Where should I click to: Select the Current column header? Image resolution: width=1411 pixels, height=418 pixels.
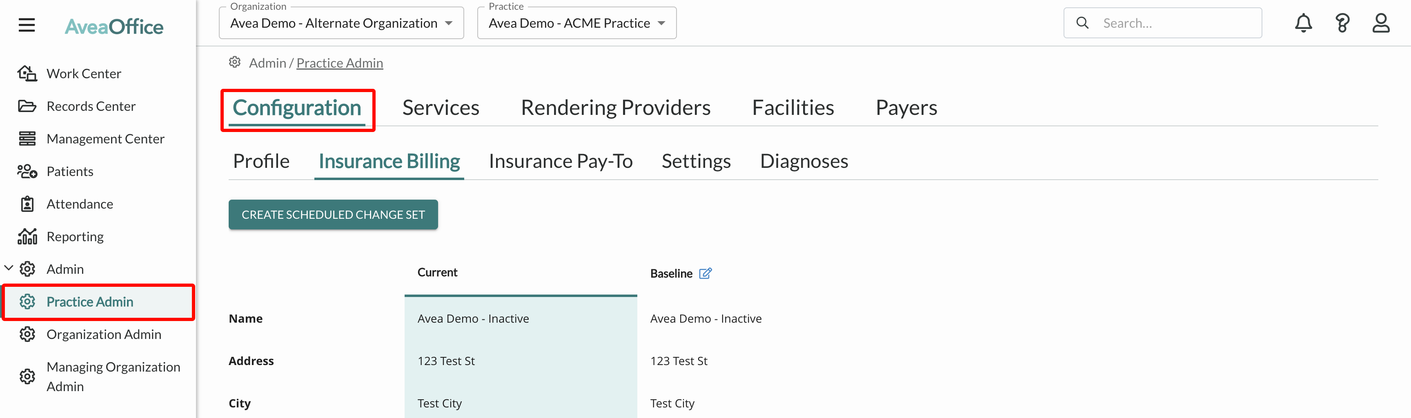437,273
